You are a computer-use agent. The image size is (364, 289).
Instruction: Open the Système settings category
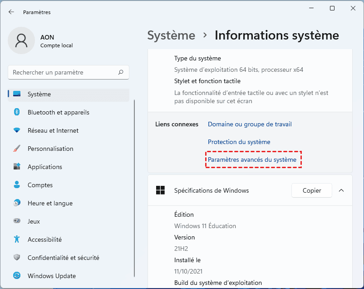39,94
